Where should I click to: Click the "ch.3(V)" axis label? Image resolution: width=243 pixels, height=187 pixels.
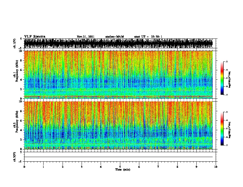(15, 157)
